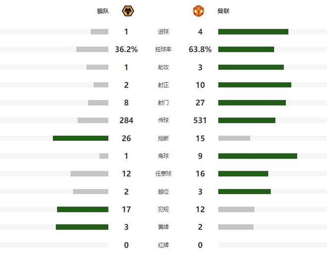Click Wolves' green 黄牌 bar
The height and width of the screenshot is (255, 327).
click(x=82, y=227)
